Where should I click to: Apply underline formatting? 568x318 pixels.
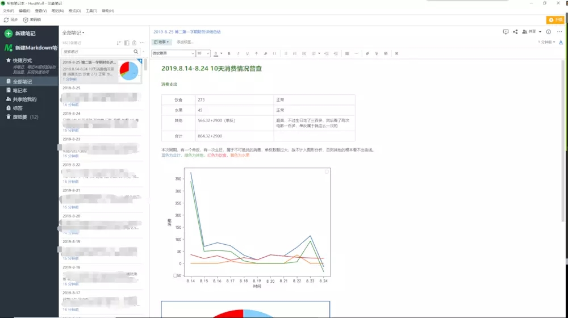coord(248,53)
